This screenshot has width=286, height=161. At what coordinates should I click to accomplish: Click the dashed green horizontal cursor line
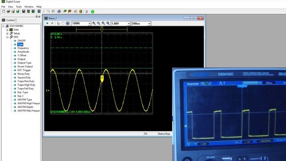pyautogui.click(x=101, y=48)
